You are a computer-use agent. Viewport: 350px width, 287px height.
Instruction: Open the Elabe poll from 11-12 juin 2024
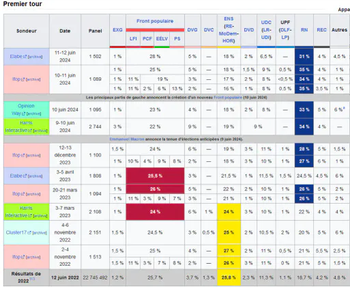coord(16,56)
